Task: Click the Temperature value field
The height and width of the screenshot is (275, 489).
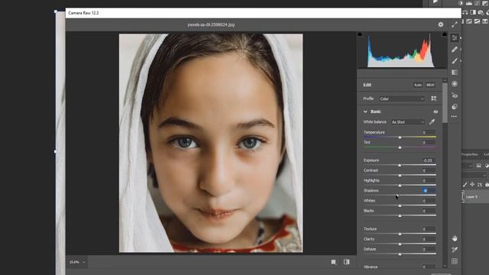Action: click(428, 132)
